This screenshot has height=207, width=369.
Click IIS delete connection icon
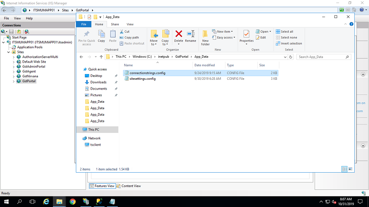pos(27,32)
